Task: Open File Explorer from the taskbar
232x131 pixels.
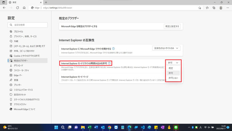Action: 83,127
